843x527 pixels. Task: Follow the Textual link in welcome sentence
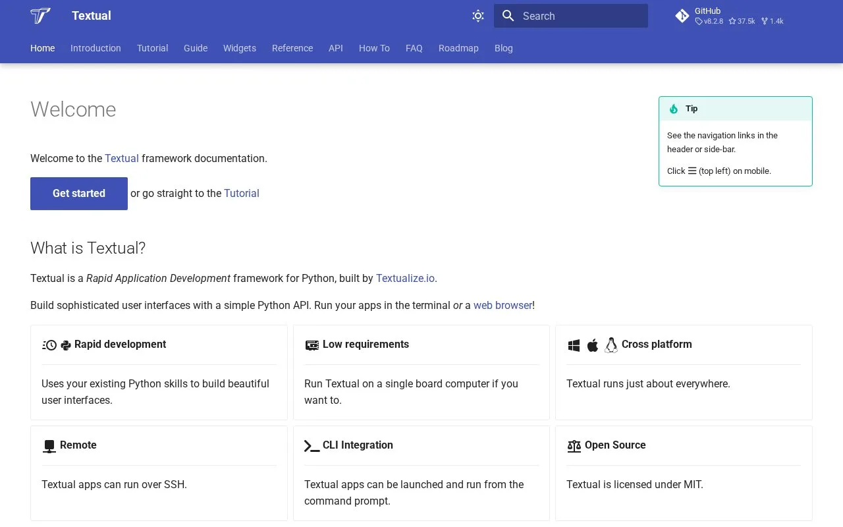122,158
